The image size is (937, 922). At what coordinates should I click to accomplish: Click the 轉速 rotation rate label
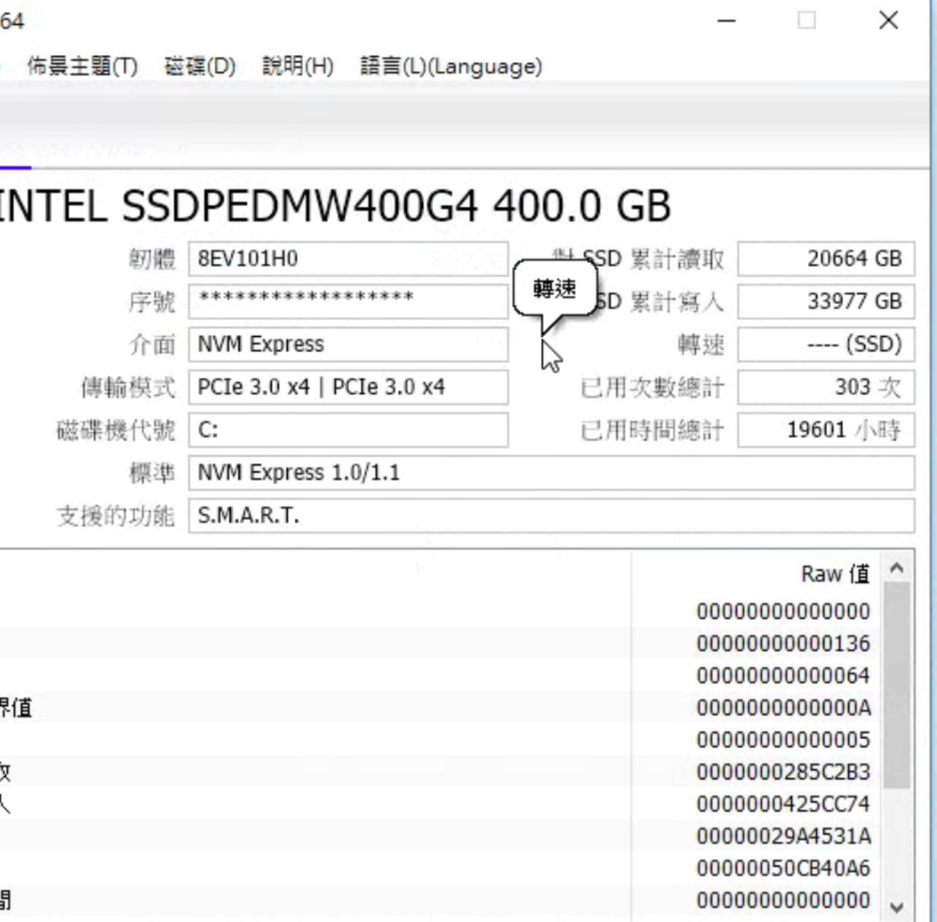(x=701, y=345)
